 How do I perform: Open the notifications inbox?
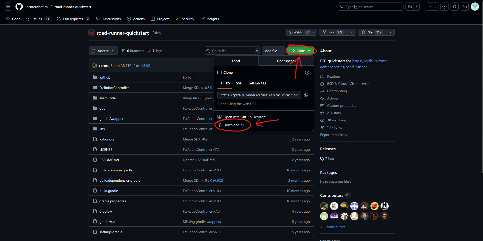pyautogui.click(x=464, y=7)
